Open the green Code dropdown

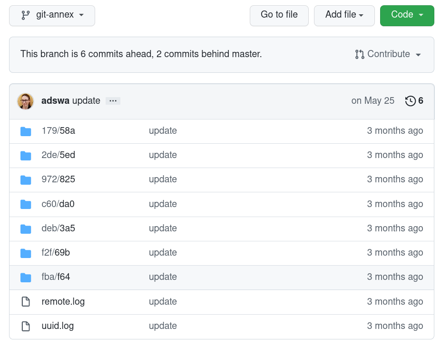[407, 15]
